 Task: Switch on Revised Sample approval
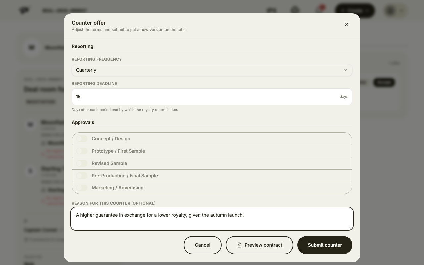(82, 163)
